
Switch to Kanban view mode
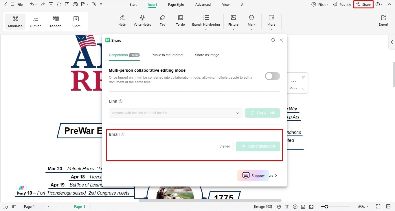pos(56,22)
